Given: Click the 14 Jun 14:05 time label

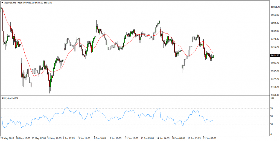Looking at the screenshot, I should 163,138.
